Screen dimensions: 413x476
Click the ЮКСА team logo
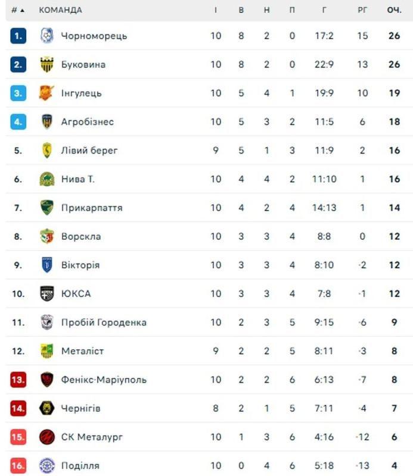tap(46, 293)
